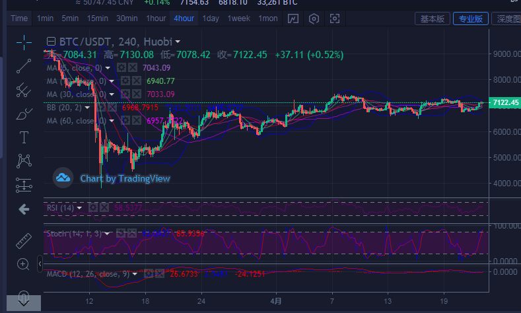Open settings gear for MACD indicator
Image resolution: width=521 pixels, height=313 pixels.
point(148,274)
